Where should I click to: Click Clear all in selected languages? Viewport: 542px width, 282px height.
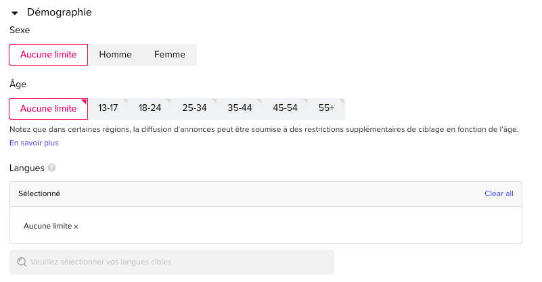(x=499, y=193)
